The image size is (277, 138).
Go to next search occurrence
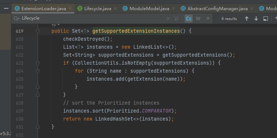(256, 19)
